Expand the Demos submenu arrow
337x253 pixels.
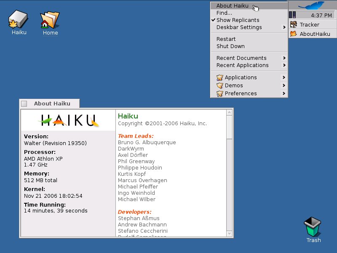pyautogui.click(x=284, y=86)
